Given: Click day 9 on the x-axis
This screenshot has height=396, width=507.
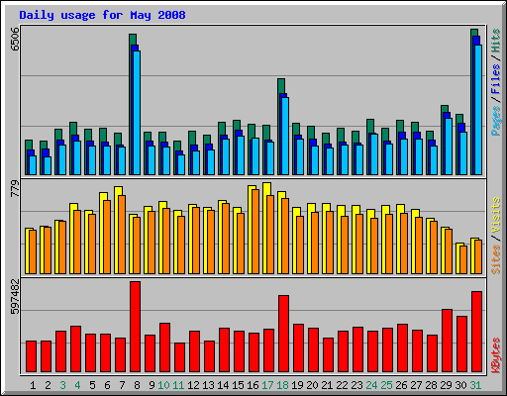Looking at the screenshot, I should [x=152, y=385].
